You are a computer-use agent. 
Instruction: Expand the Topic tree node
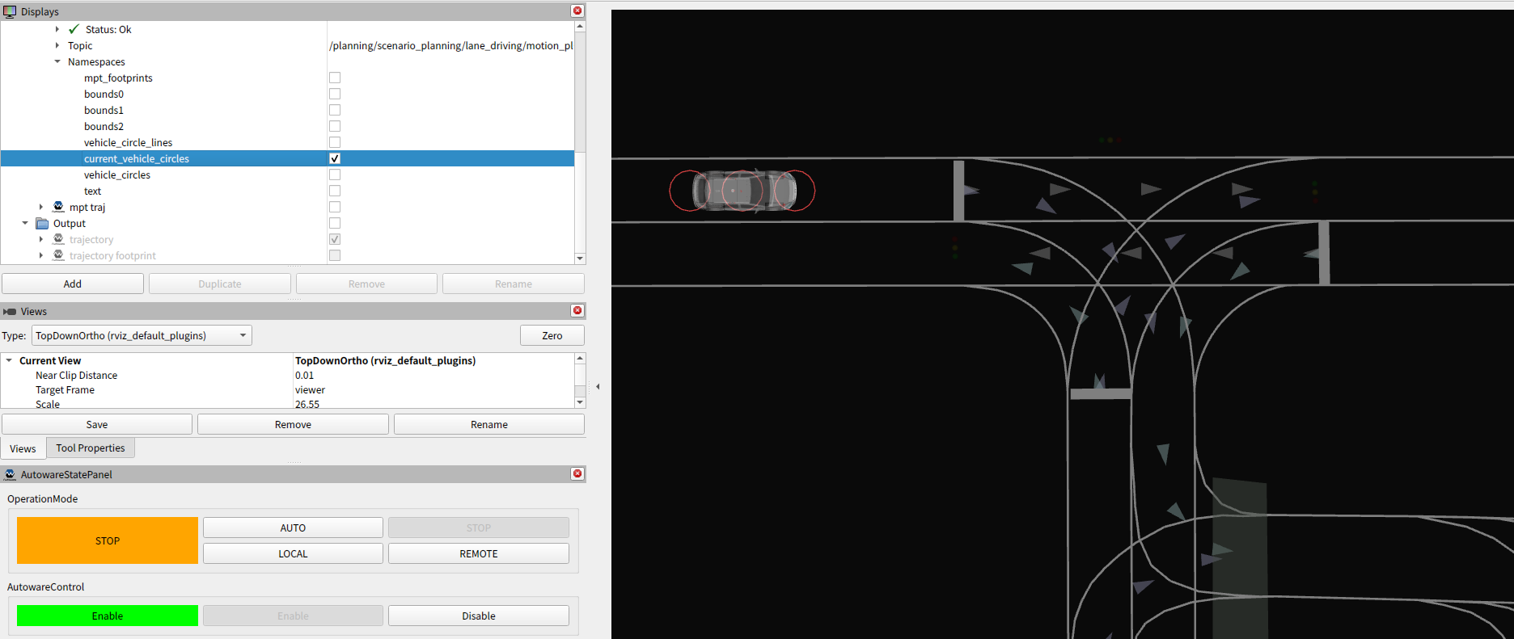click(x=57, y=45)
